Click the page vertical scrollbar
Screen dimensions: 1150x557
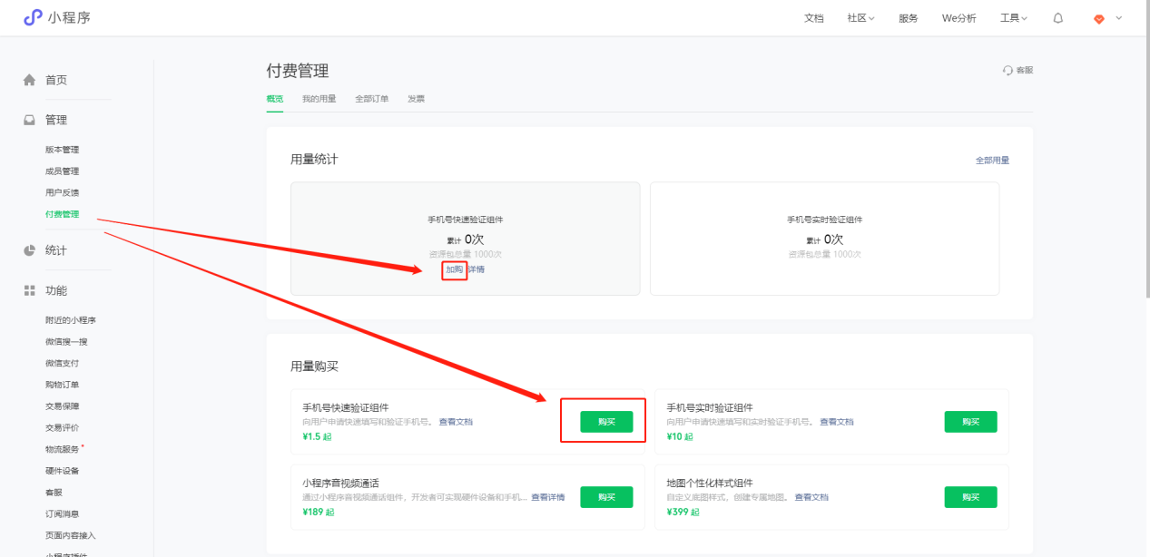click(1145, 181)
